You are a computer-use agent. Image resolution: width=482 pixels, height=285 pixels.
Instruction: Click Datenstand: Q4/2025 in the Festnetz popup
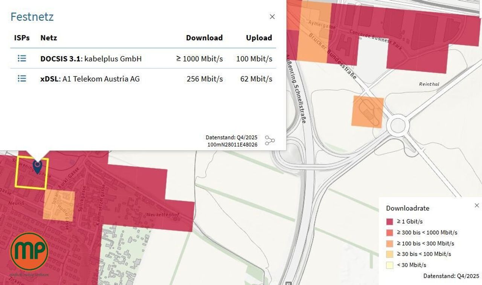pos(232,137)
